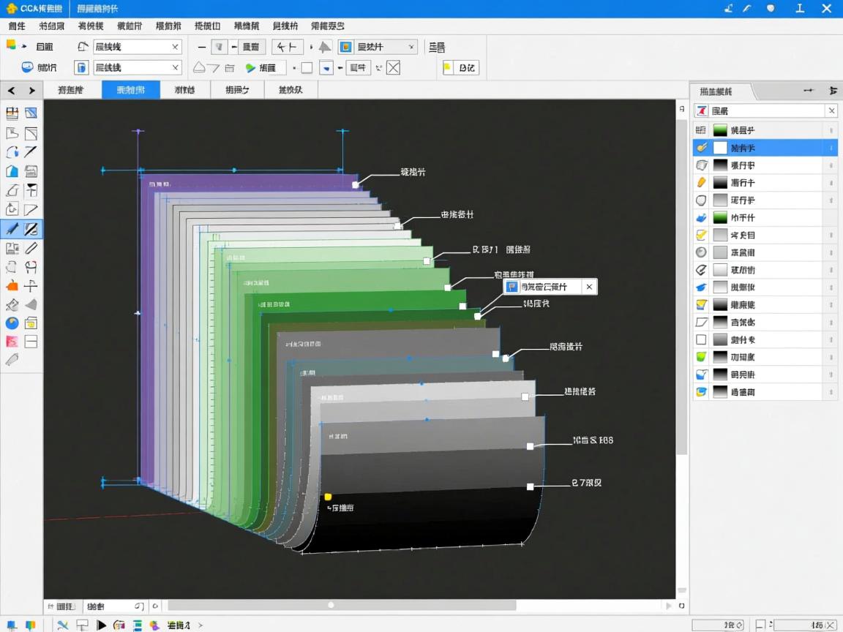Click green gradient swatch in first right-panel row

tap(720, 130)
